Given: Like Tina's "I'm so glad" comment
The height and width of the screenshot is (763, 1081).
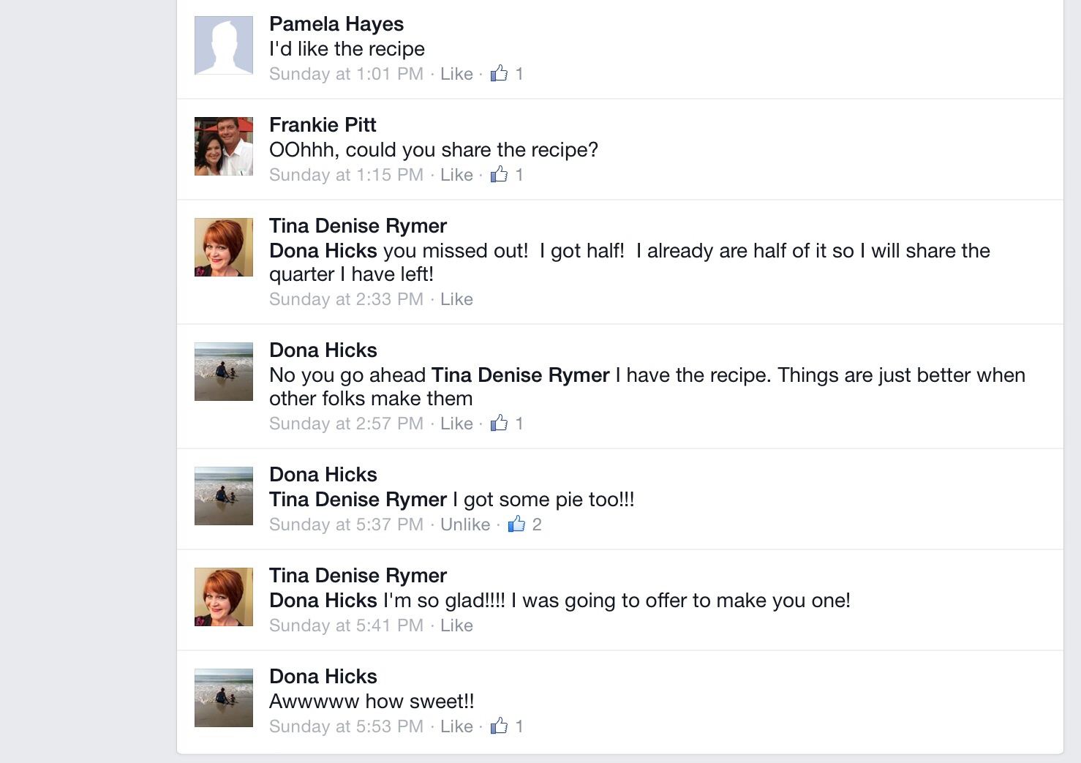Looking at the screenshot, I should coord(456,625).
